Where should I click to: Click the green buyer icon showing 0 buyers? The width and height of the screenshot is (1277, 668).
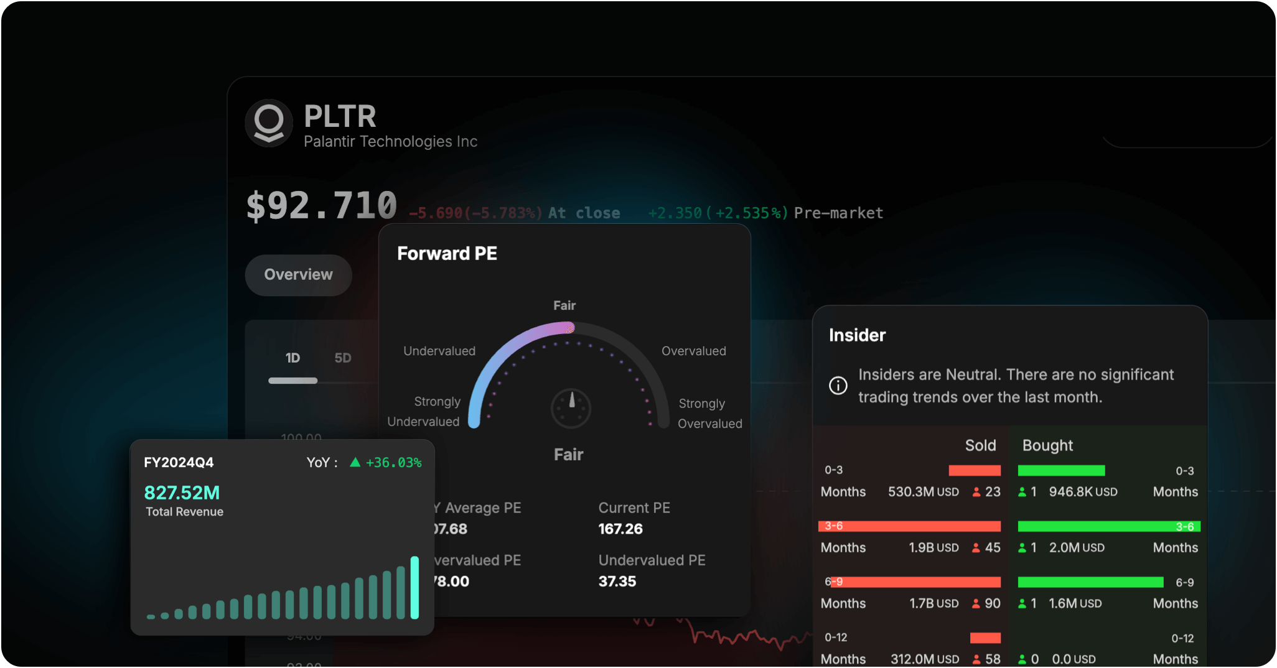[1022, 658]
